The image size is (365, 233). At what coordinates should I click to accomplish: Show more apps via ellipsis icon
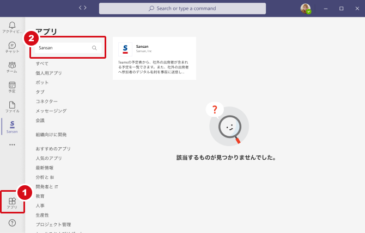click(x=12, y=145)
